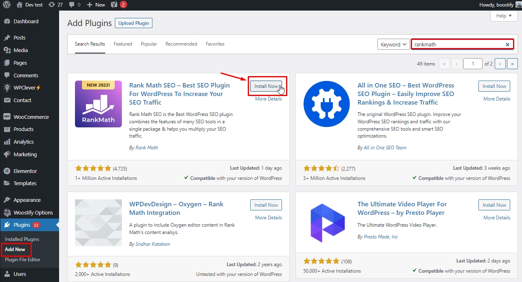The width and height of the screenshot is (522, 282).
Task: Open comments bubble in admin bar
Action: (x=75, y=4)
